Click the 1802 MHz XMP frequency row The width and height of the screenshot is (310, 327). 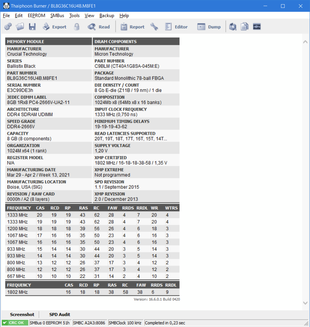pyautogui.click(x=92, y=292)
